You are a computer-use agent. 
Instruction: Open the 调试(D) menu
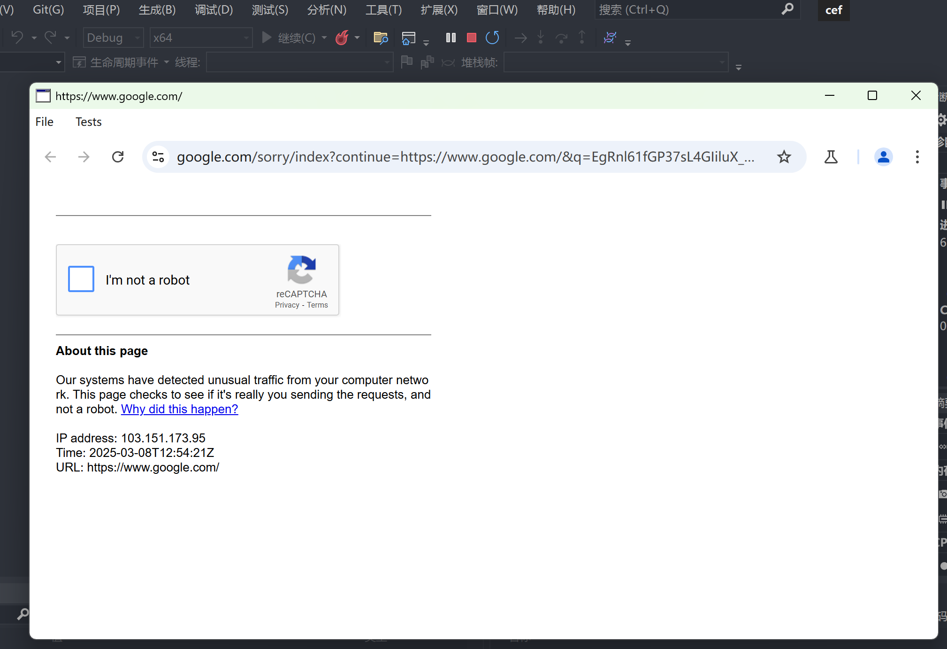[x=214, y=9]
